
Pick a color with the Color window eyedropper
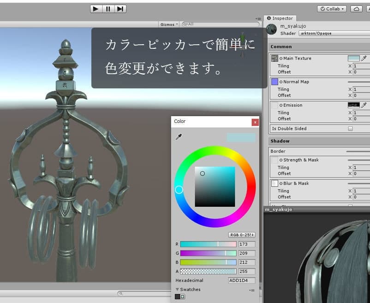179,137
